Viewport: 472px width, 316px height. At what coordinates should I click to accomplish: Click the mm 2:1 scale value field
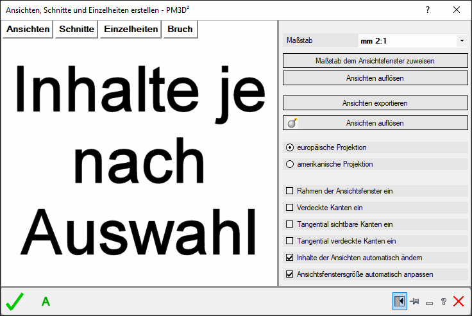[407, 41]
